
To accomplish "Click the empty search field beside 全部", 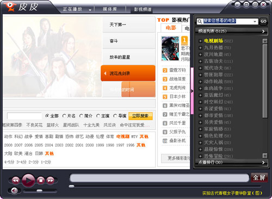I will [24, 116].
